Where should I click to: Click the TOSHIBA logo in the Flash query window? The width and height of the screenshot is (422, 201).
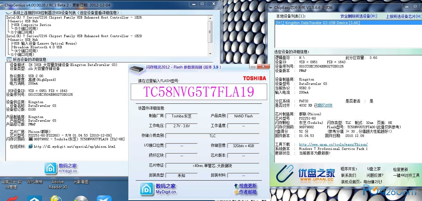[x=254, y=78]
